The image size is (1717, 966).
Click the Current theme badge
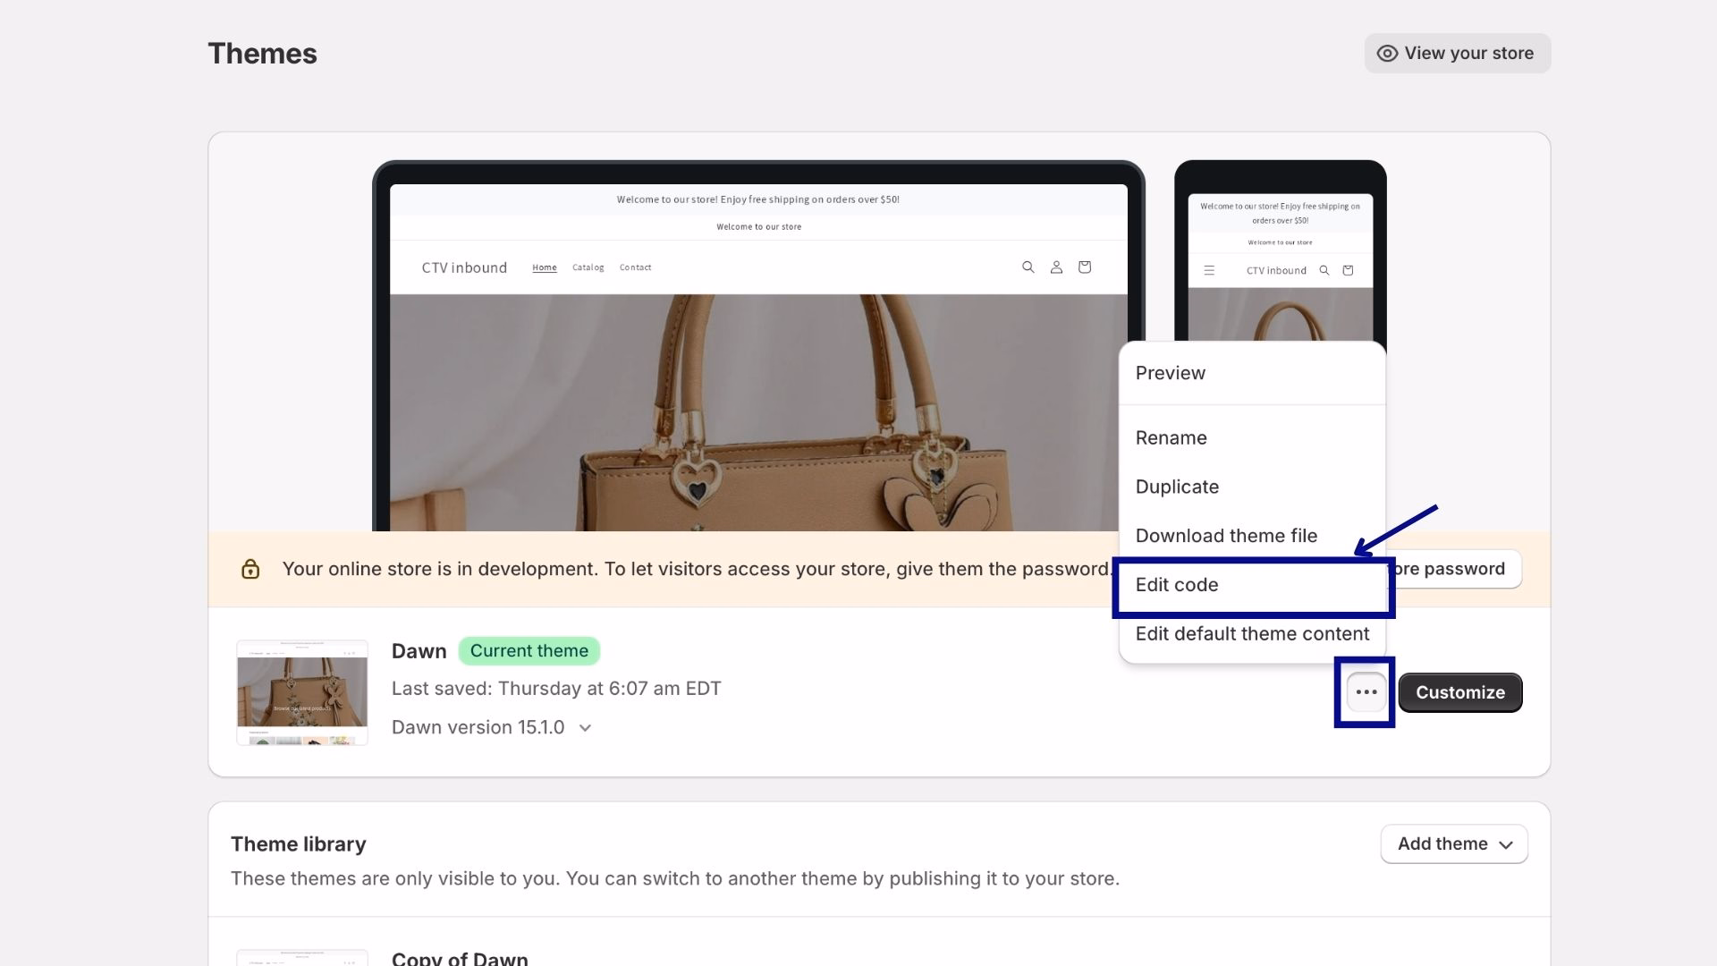tap(529, 651)
